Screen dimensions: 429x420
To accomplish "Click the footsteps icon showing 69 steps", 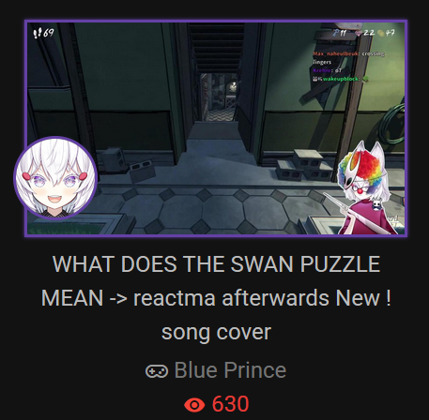I will click(x=38, y=33).
